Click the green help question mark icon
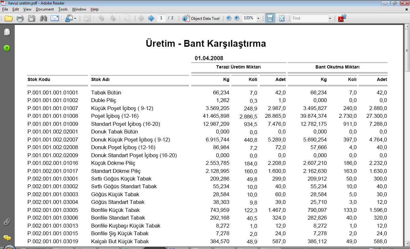410x249 pixels. pos(7,48)
